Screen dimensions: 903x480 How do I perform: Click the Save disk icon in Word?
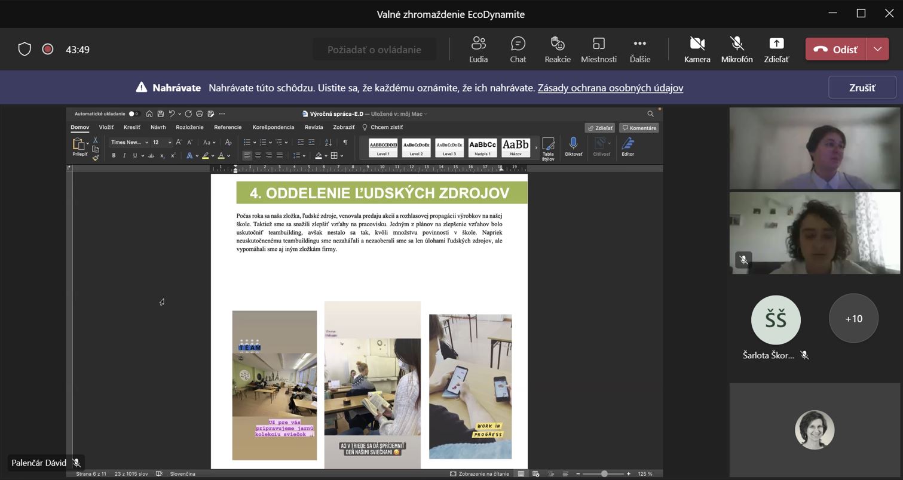(160, 113)
